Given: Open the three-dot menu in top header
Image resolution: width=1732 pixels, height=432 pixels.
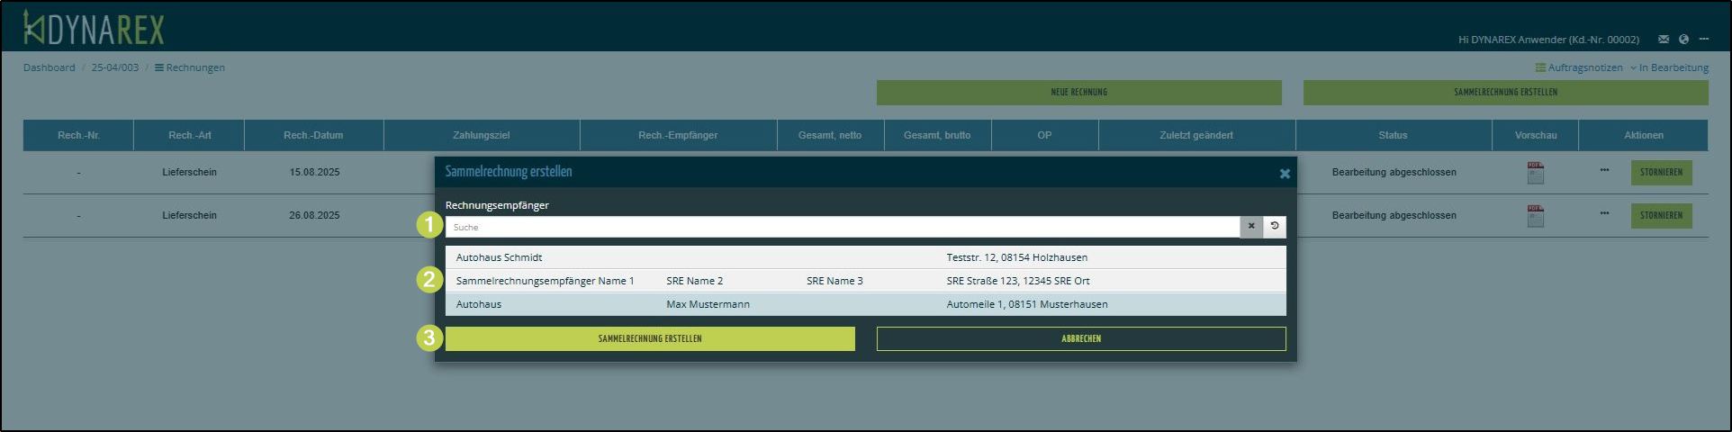Looking at the screenshot, I should [x=1703, y=40].
